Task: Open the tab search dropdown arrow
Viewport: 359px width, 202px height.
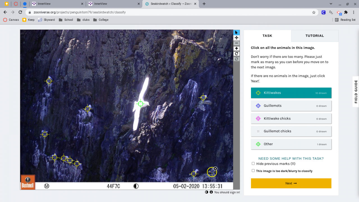Action: tap(331, 4)
